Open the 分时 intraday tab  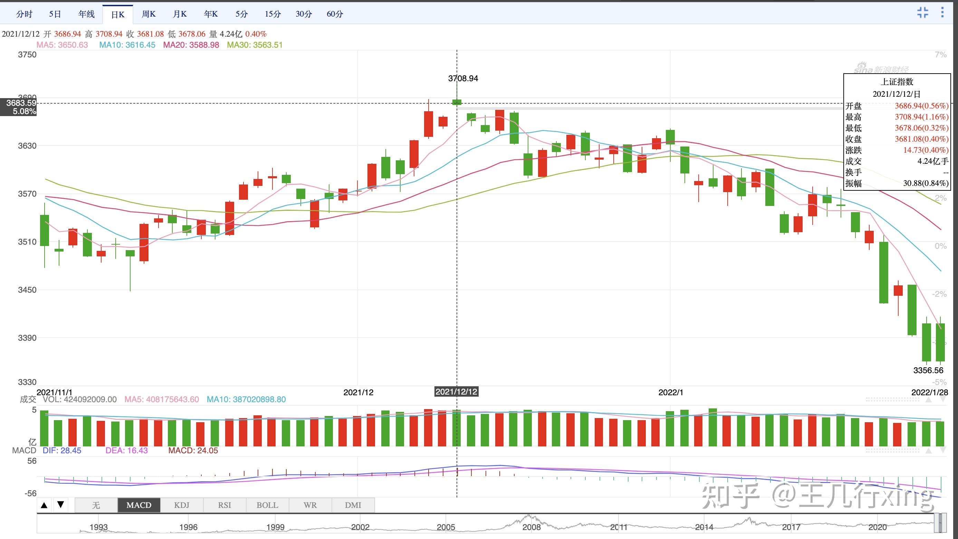[24, 14]
